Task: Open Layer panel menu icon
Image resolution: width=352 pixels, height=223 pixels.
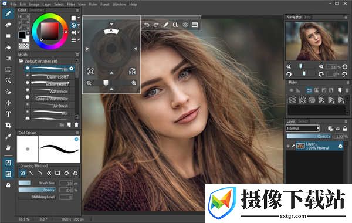Action: 346,121
